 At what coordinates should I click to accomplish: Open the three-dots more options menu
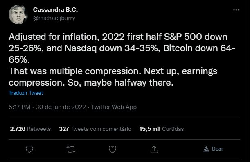(x=236, y=10)
